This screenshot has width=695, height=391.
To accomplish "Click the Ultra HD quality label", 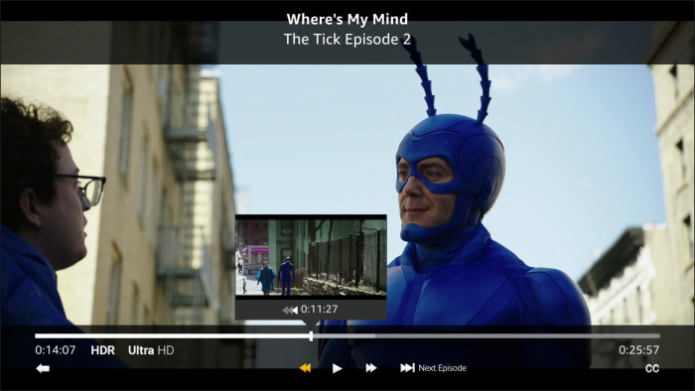I will click(151, 350).
